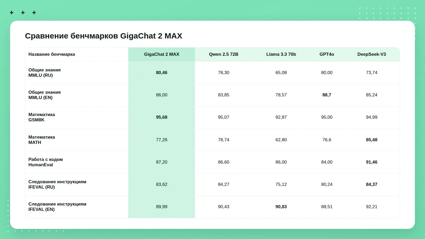Select Qwen's IFEVAL (RU) value "84,27"

point(224,184)
